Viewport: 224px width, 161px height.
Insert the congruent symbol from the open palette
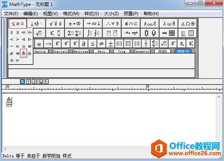click(x=30, y=47)
